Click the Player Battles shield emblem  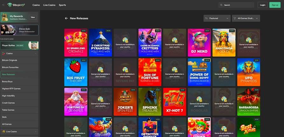(33, 45)
